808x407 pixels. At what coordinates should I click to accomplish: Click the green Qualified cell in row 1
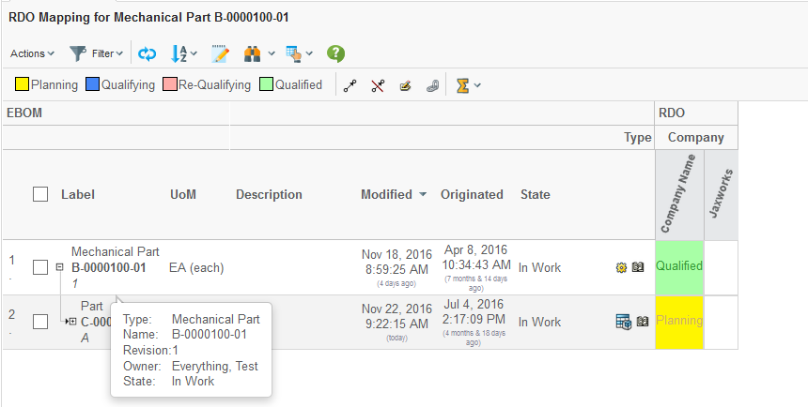(678, 266)
